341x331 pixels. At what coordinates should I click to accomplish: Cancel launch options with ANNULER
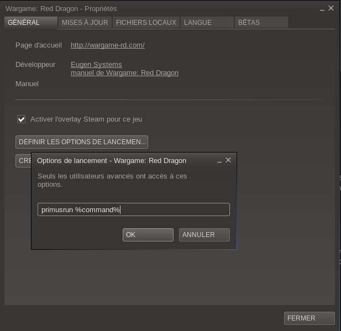click(204, 235)
